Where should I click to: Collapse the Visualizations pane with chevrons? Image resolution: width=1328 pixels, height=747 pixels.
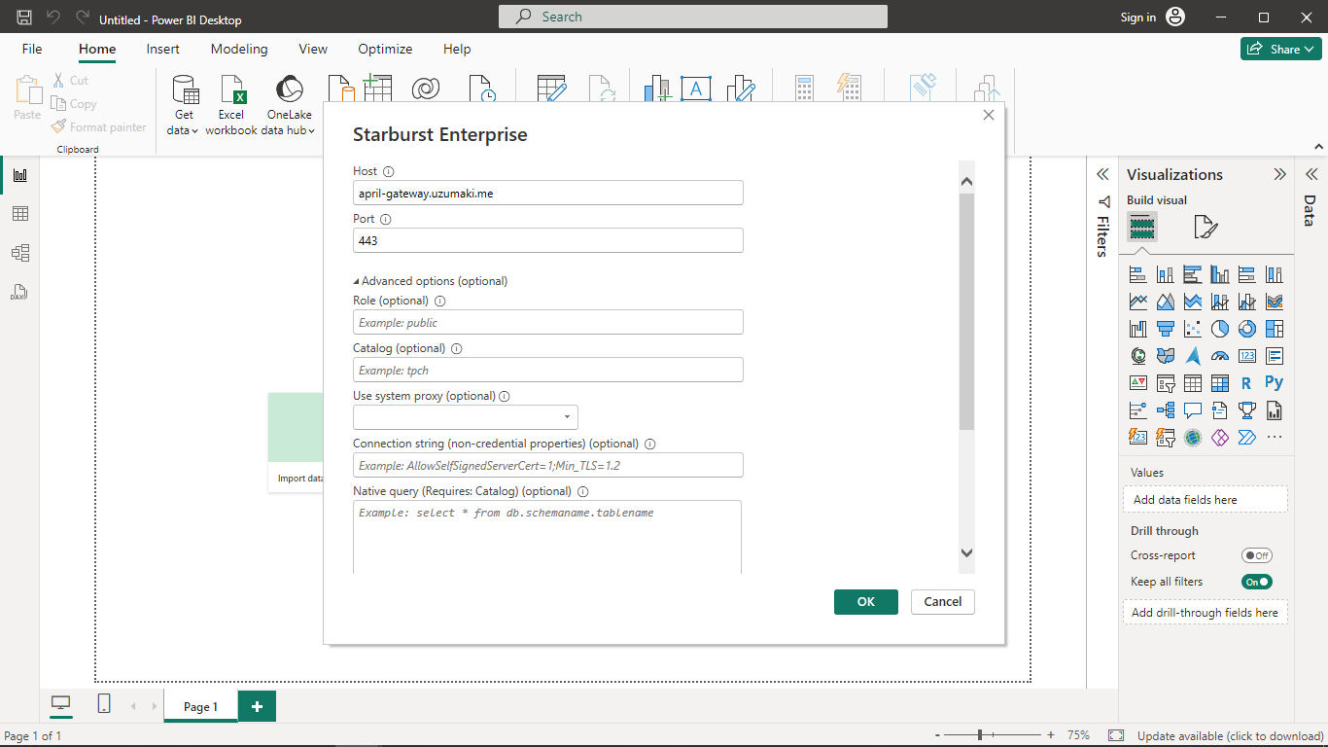coord(1279,175)
